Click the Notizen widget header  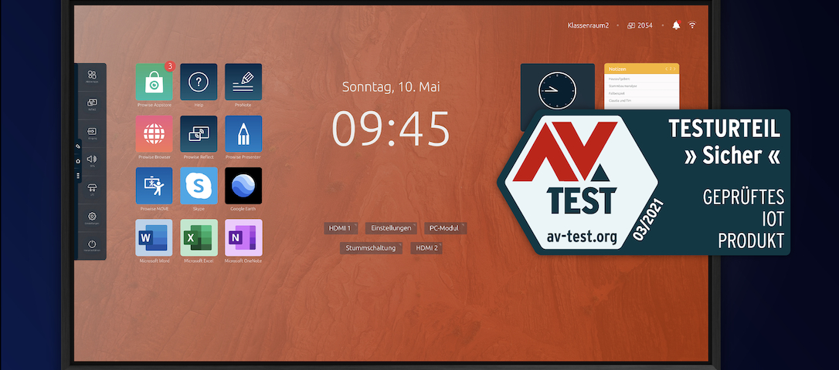tap(641, 69)
